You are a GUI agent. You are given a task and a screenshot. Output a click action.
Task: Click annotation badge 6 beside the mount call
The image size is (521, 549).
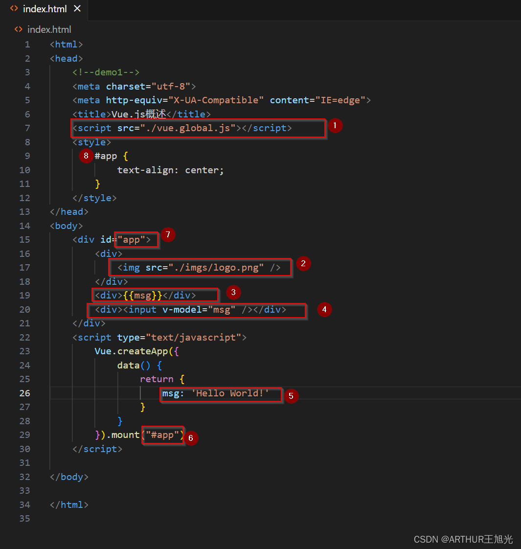191,438
